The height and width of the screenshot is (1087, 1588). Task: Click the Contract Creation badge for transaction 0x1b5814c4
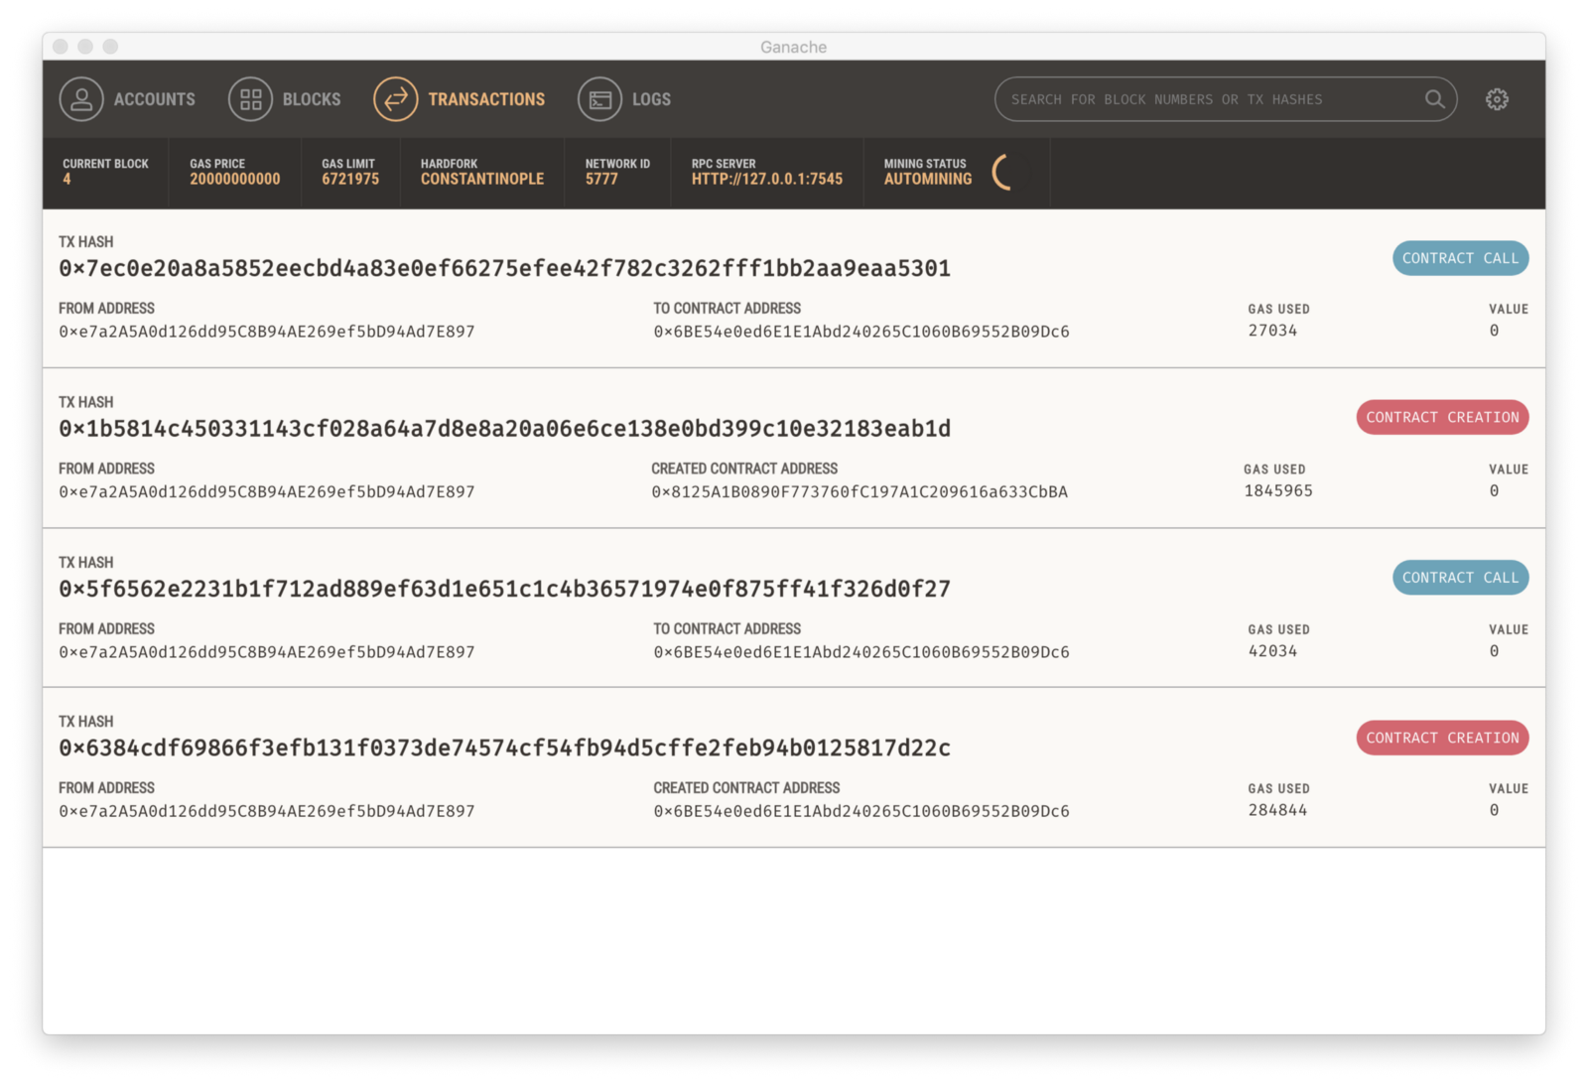[1442, 417]
